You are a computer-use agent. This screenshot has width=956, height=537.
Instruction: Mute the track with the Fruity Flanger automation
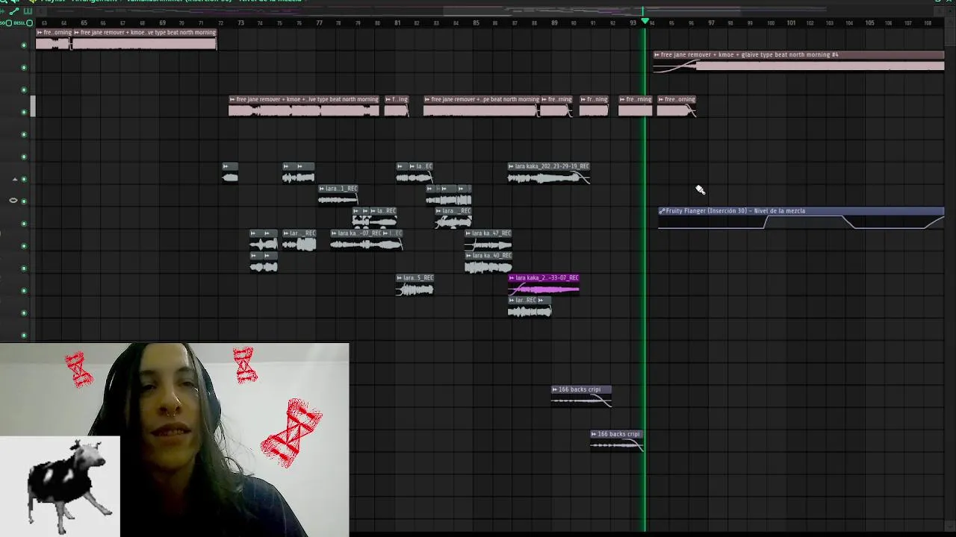[24, 224]
